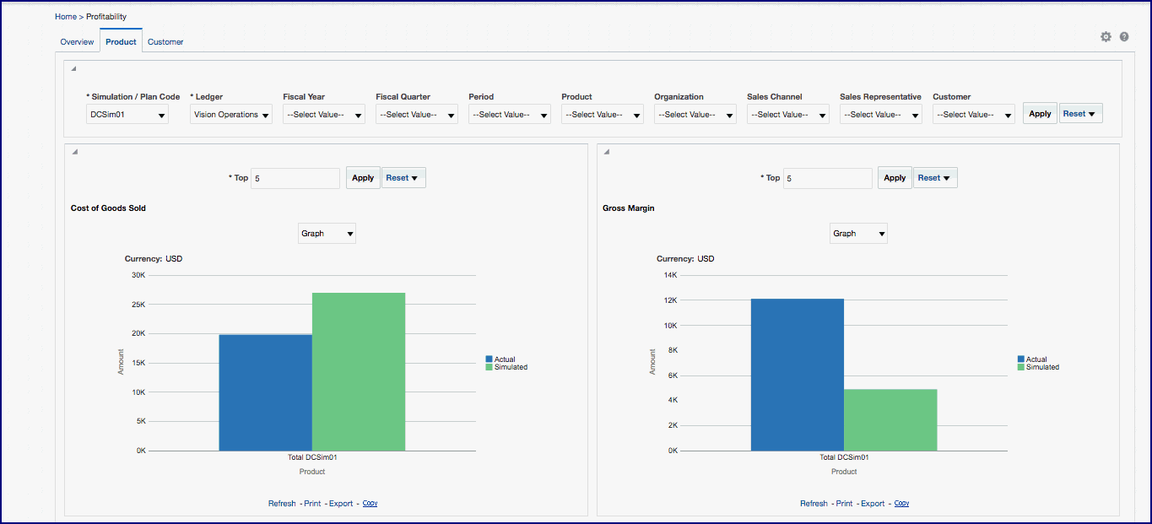Collapse the Gross Margin section triangle

605,152
